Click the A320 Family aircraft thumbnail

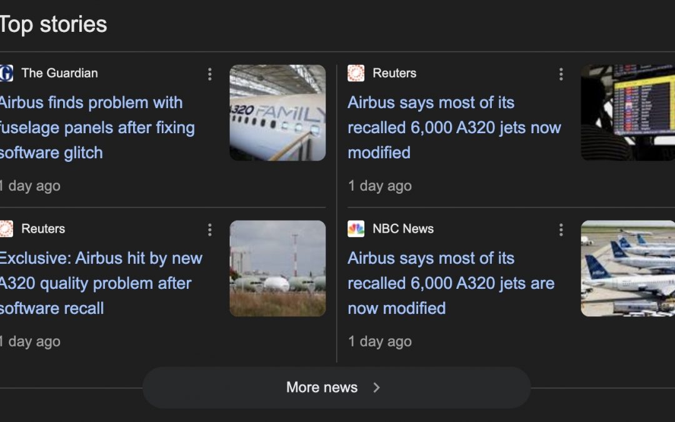point(277,113)
